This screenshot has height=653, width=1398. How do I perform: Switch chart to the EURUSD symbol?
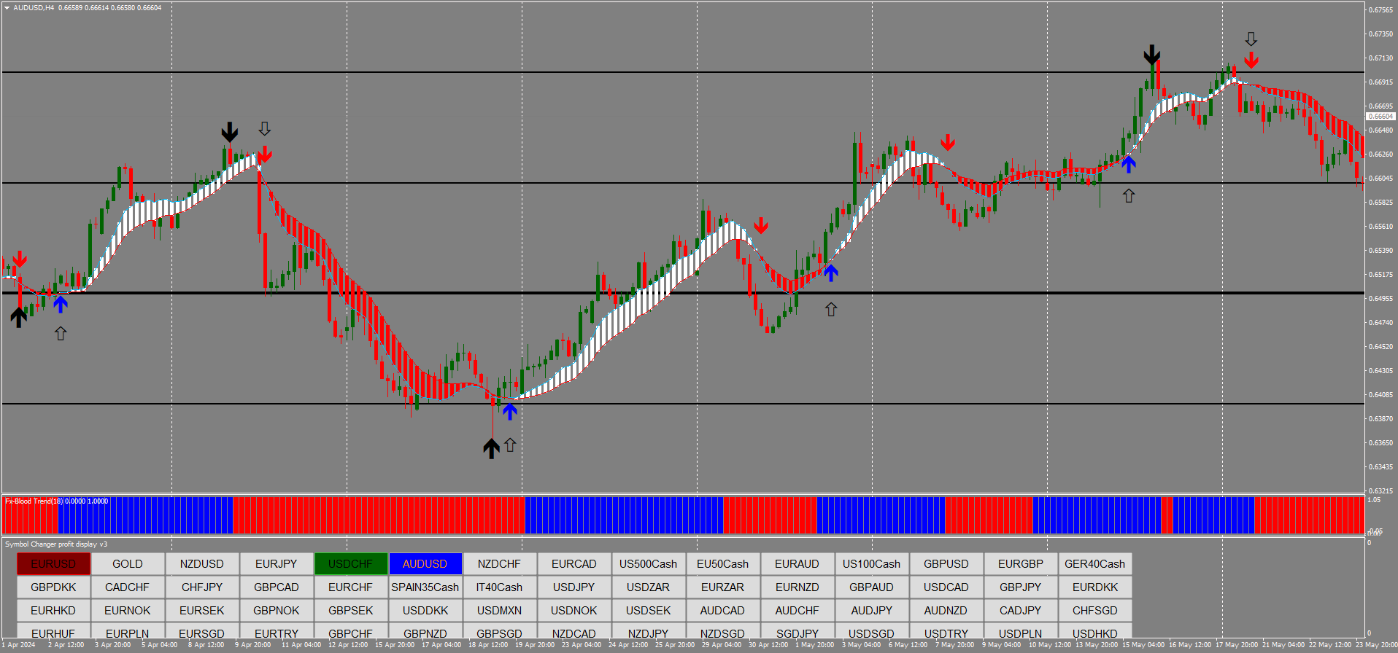pos(53,564)
